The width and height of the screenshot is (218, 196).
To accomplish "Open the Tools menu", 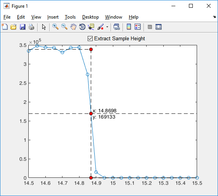I will pyautogui.click(x=70, y=17).
